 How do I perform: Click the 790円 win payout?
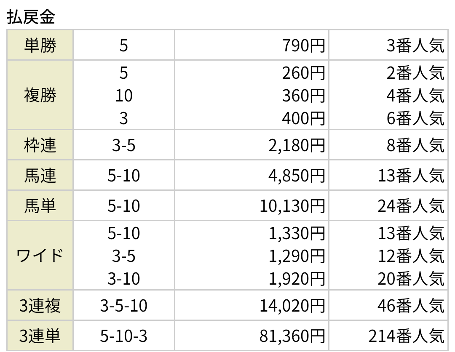303,45
